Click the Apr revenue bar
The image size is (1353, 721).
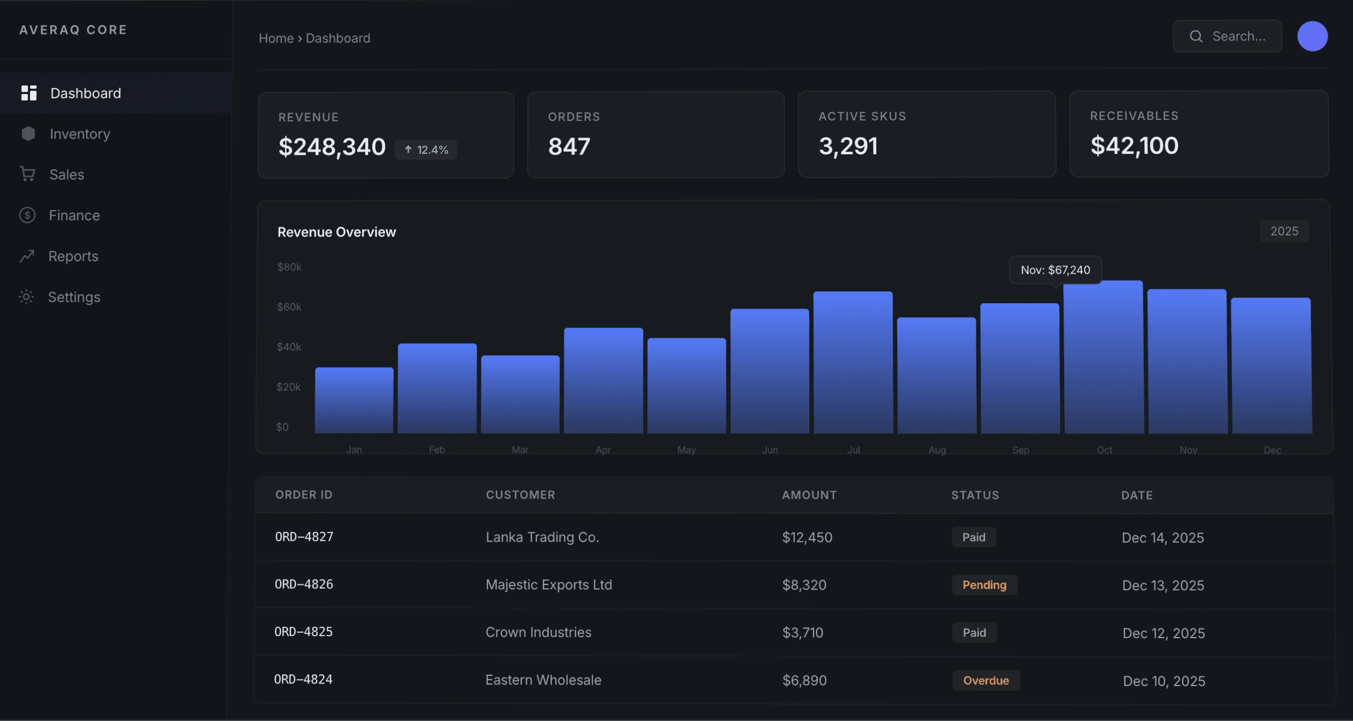click(x=604, y=380)
